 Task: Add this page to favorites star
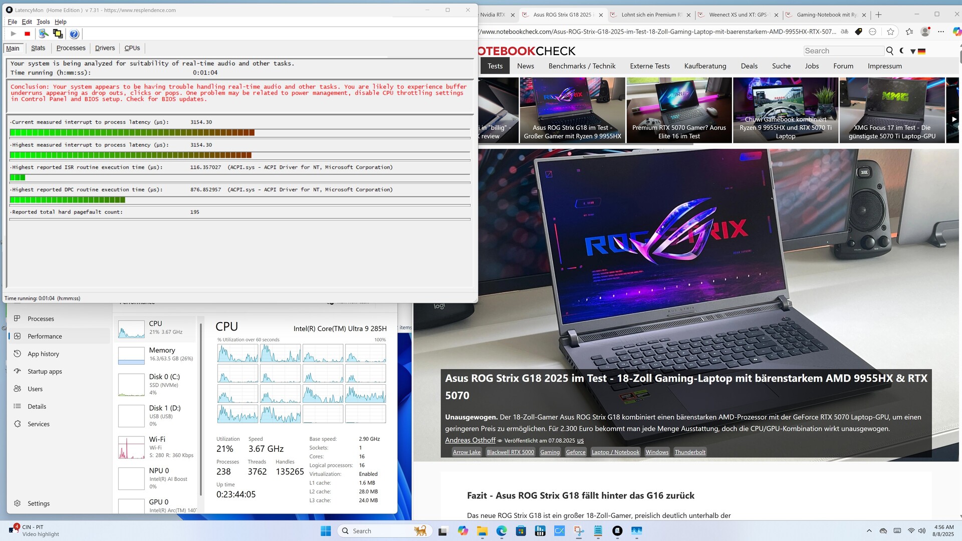[x=890, y=32]
